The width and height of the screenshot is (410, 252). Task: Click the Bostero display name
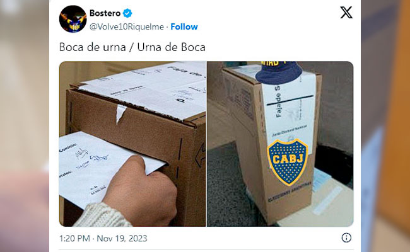(x=105, y=13)
